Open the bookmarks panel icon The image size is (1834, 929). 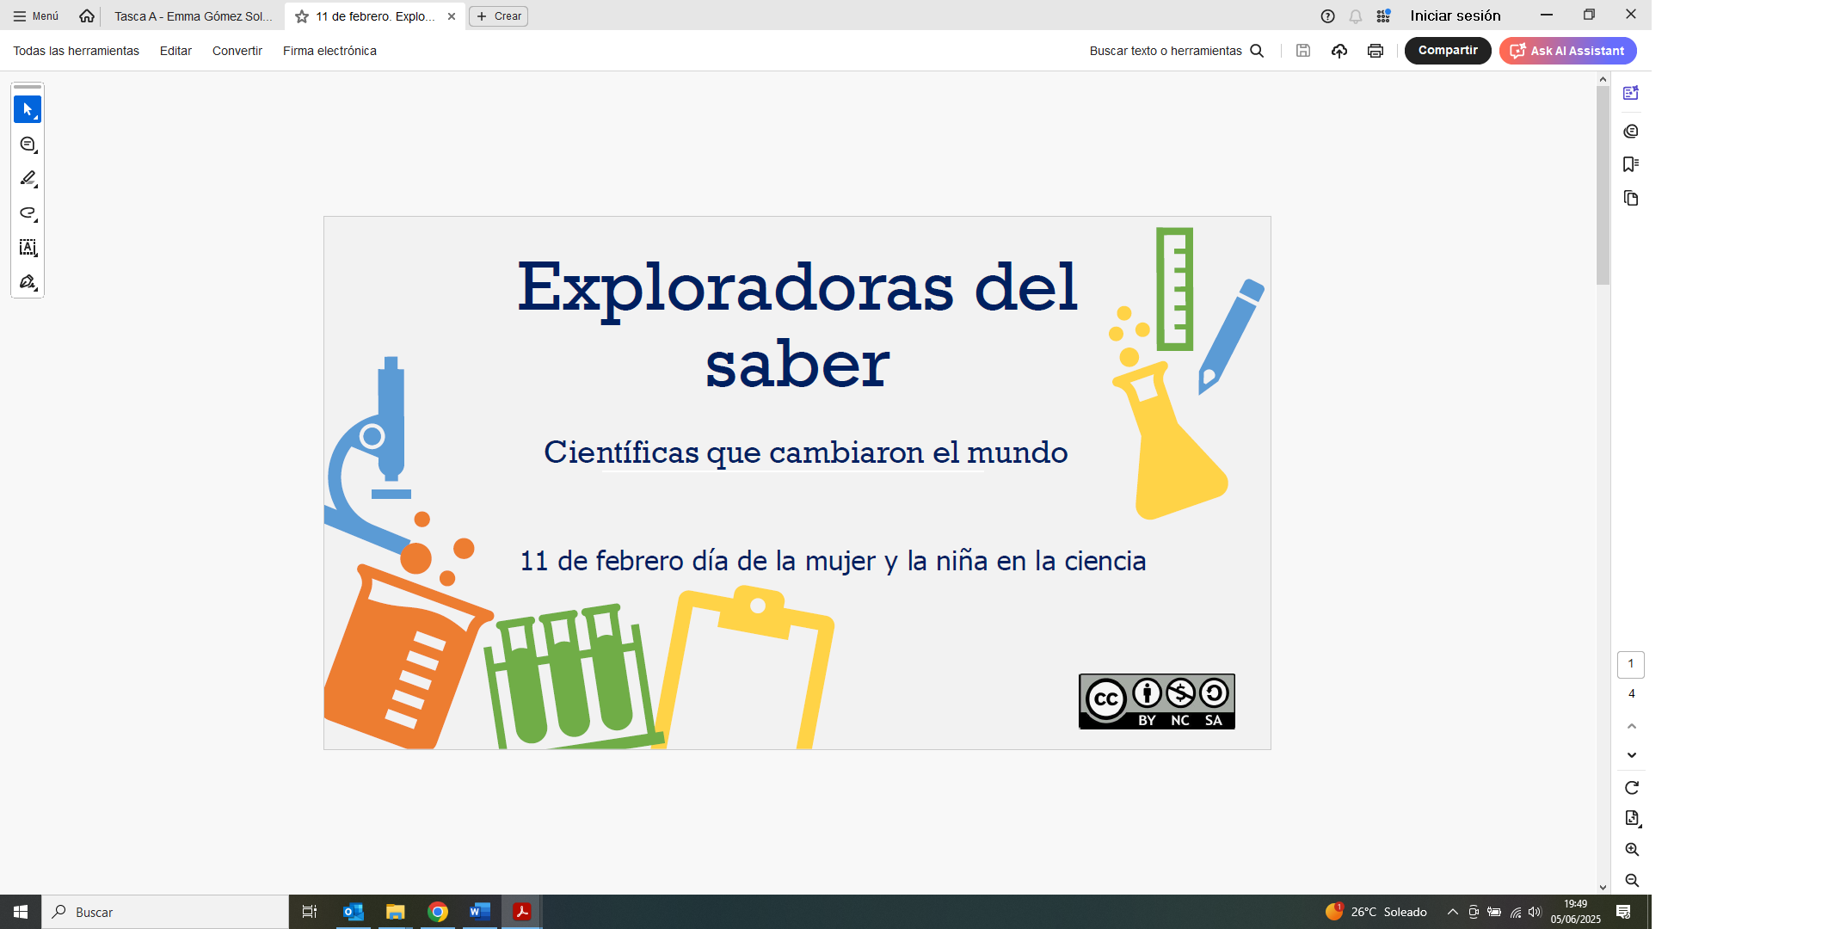(1630, 164)
